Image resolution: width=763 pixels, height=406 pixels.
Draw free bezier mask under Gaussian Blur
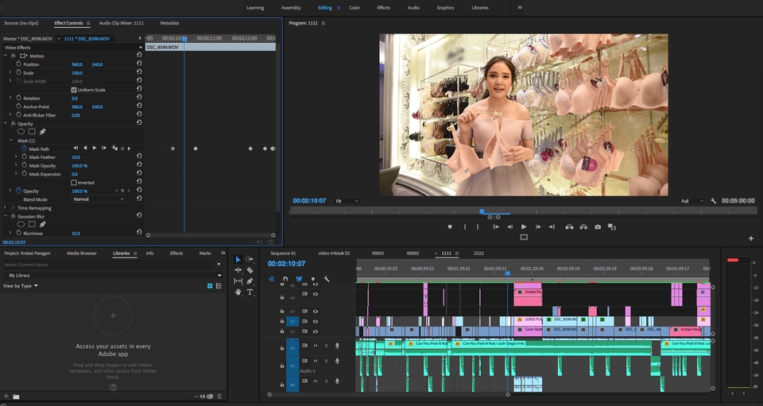(42, 224)
